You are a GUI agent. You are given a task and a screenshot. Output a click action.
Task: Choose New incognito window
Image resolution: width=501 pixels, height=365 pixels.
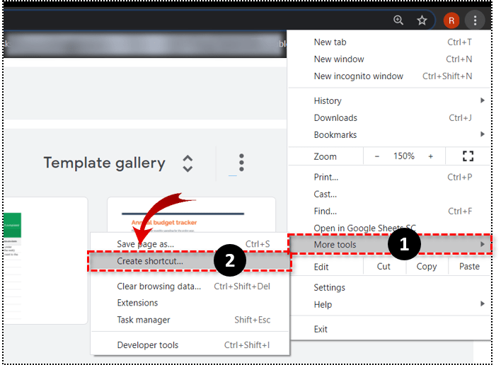tap(358, 76)
